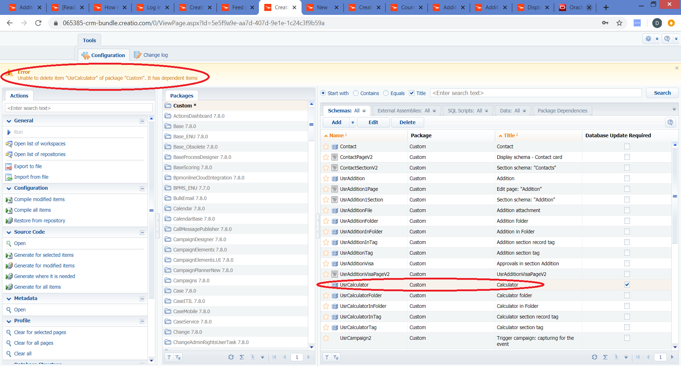Image resolution: width=681 pixels, height=366 pixels.
Task: Collapse the Source Code group
Action: (x=142, y=233)
